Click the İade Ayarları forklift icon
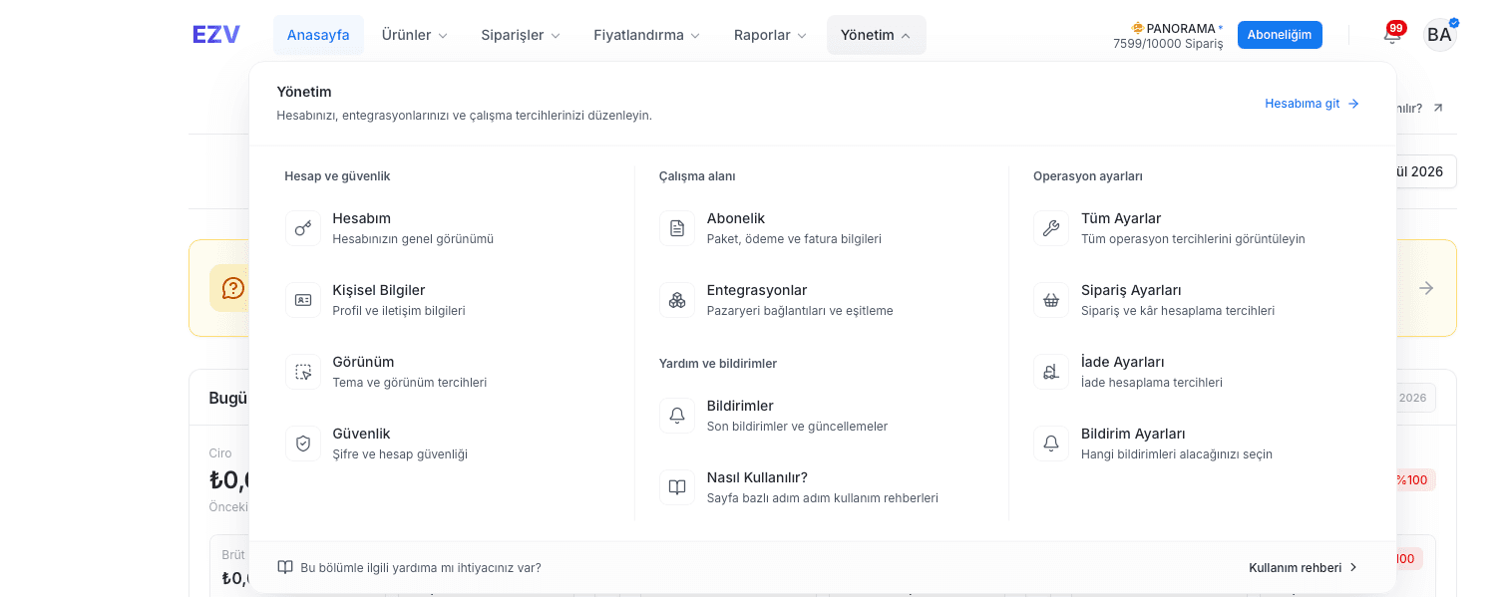Viewport: 1508px width, 597px height. [1051, 372]
